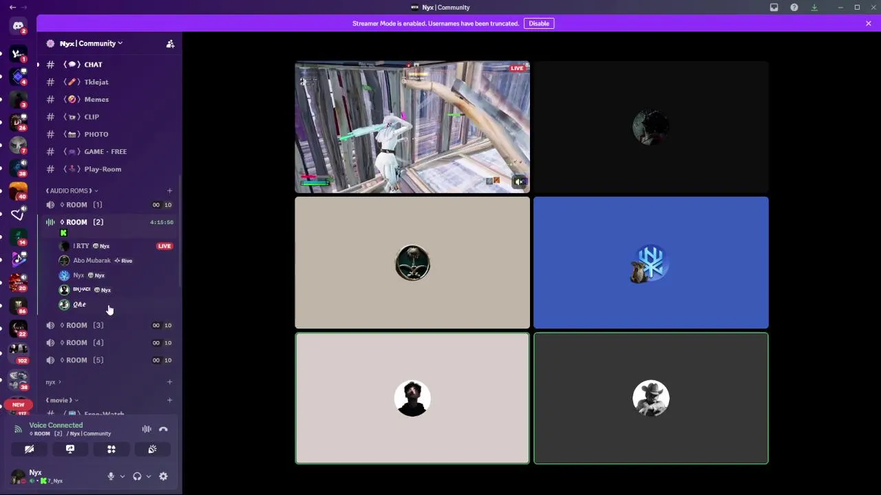
Task: Turn on camera in voice panel
Action: [29, 449]
